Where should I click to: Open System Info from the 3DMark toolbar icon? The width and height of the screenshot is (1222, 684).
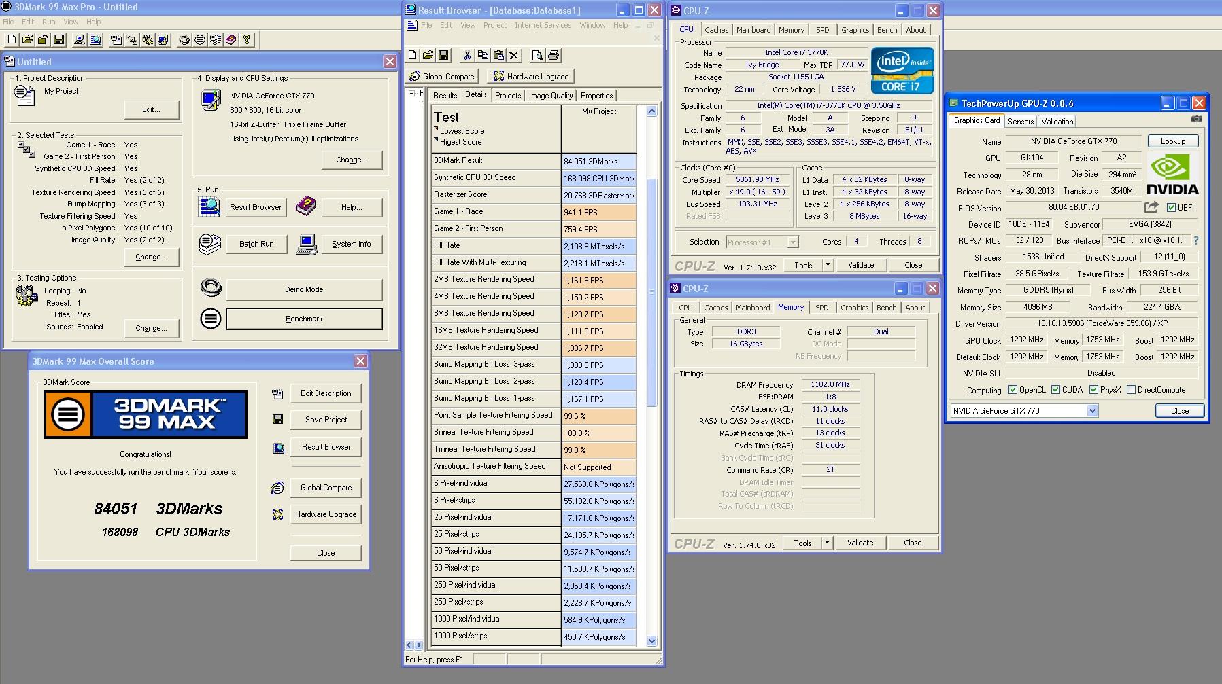coord(80,40)
